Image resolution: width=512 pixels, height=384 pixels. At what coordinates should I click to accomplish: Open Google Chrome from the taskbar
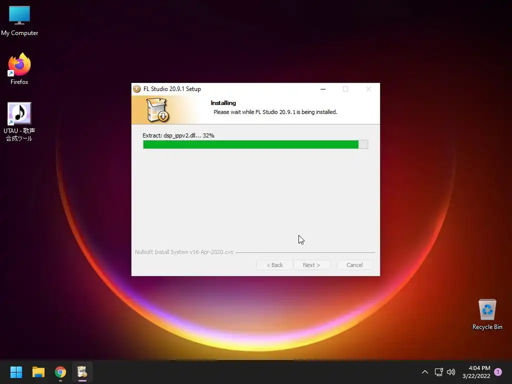coord(60,372)
